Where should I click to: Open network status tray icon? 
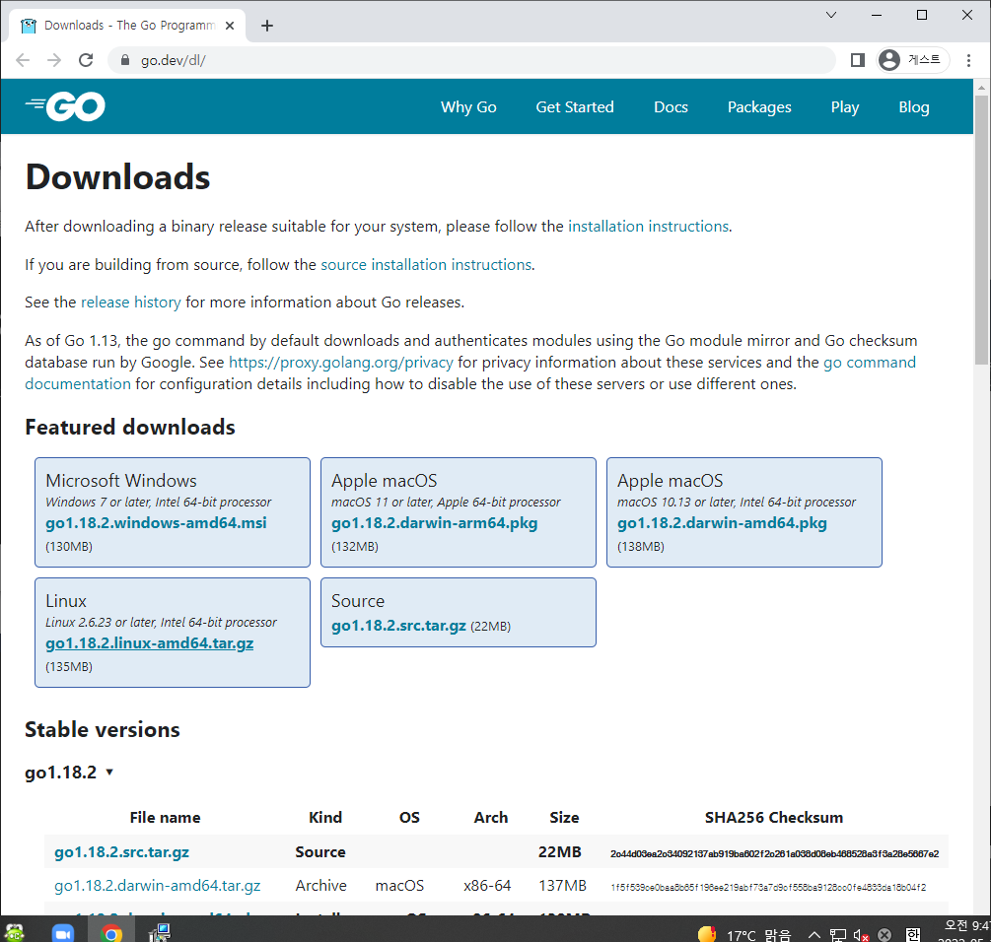838,935
